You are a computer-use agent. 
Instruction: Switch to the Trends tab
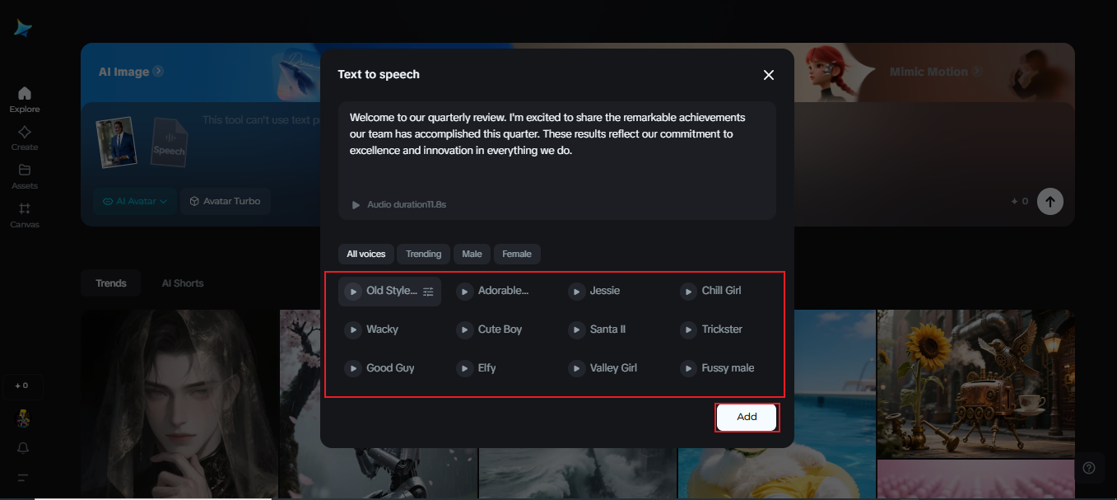point(111,283)
